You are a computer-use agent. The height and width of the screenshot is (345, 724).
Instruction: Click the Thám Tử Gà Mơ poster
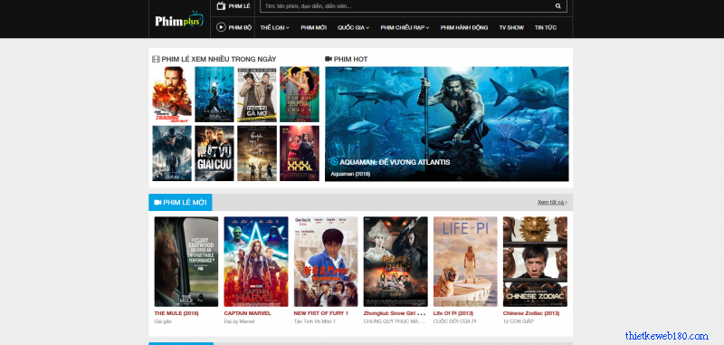coord(257,94)
